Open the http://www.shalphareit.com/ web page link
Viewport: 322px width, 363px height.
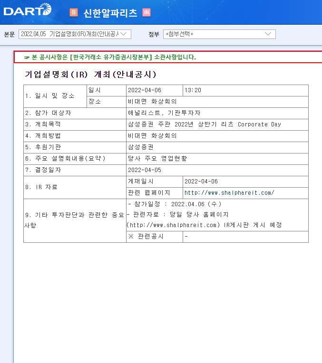click(229, 193)
